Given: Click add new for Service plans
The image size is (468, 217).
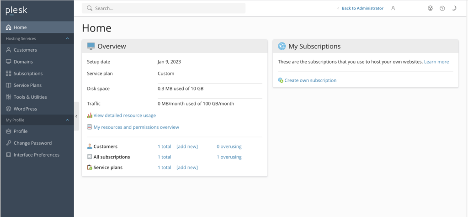Looking at the screenshot, I should [187, 168].
